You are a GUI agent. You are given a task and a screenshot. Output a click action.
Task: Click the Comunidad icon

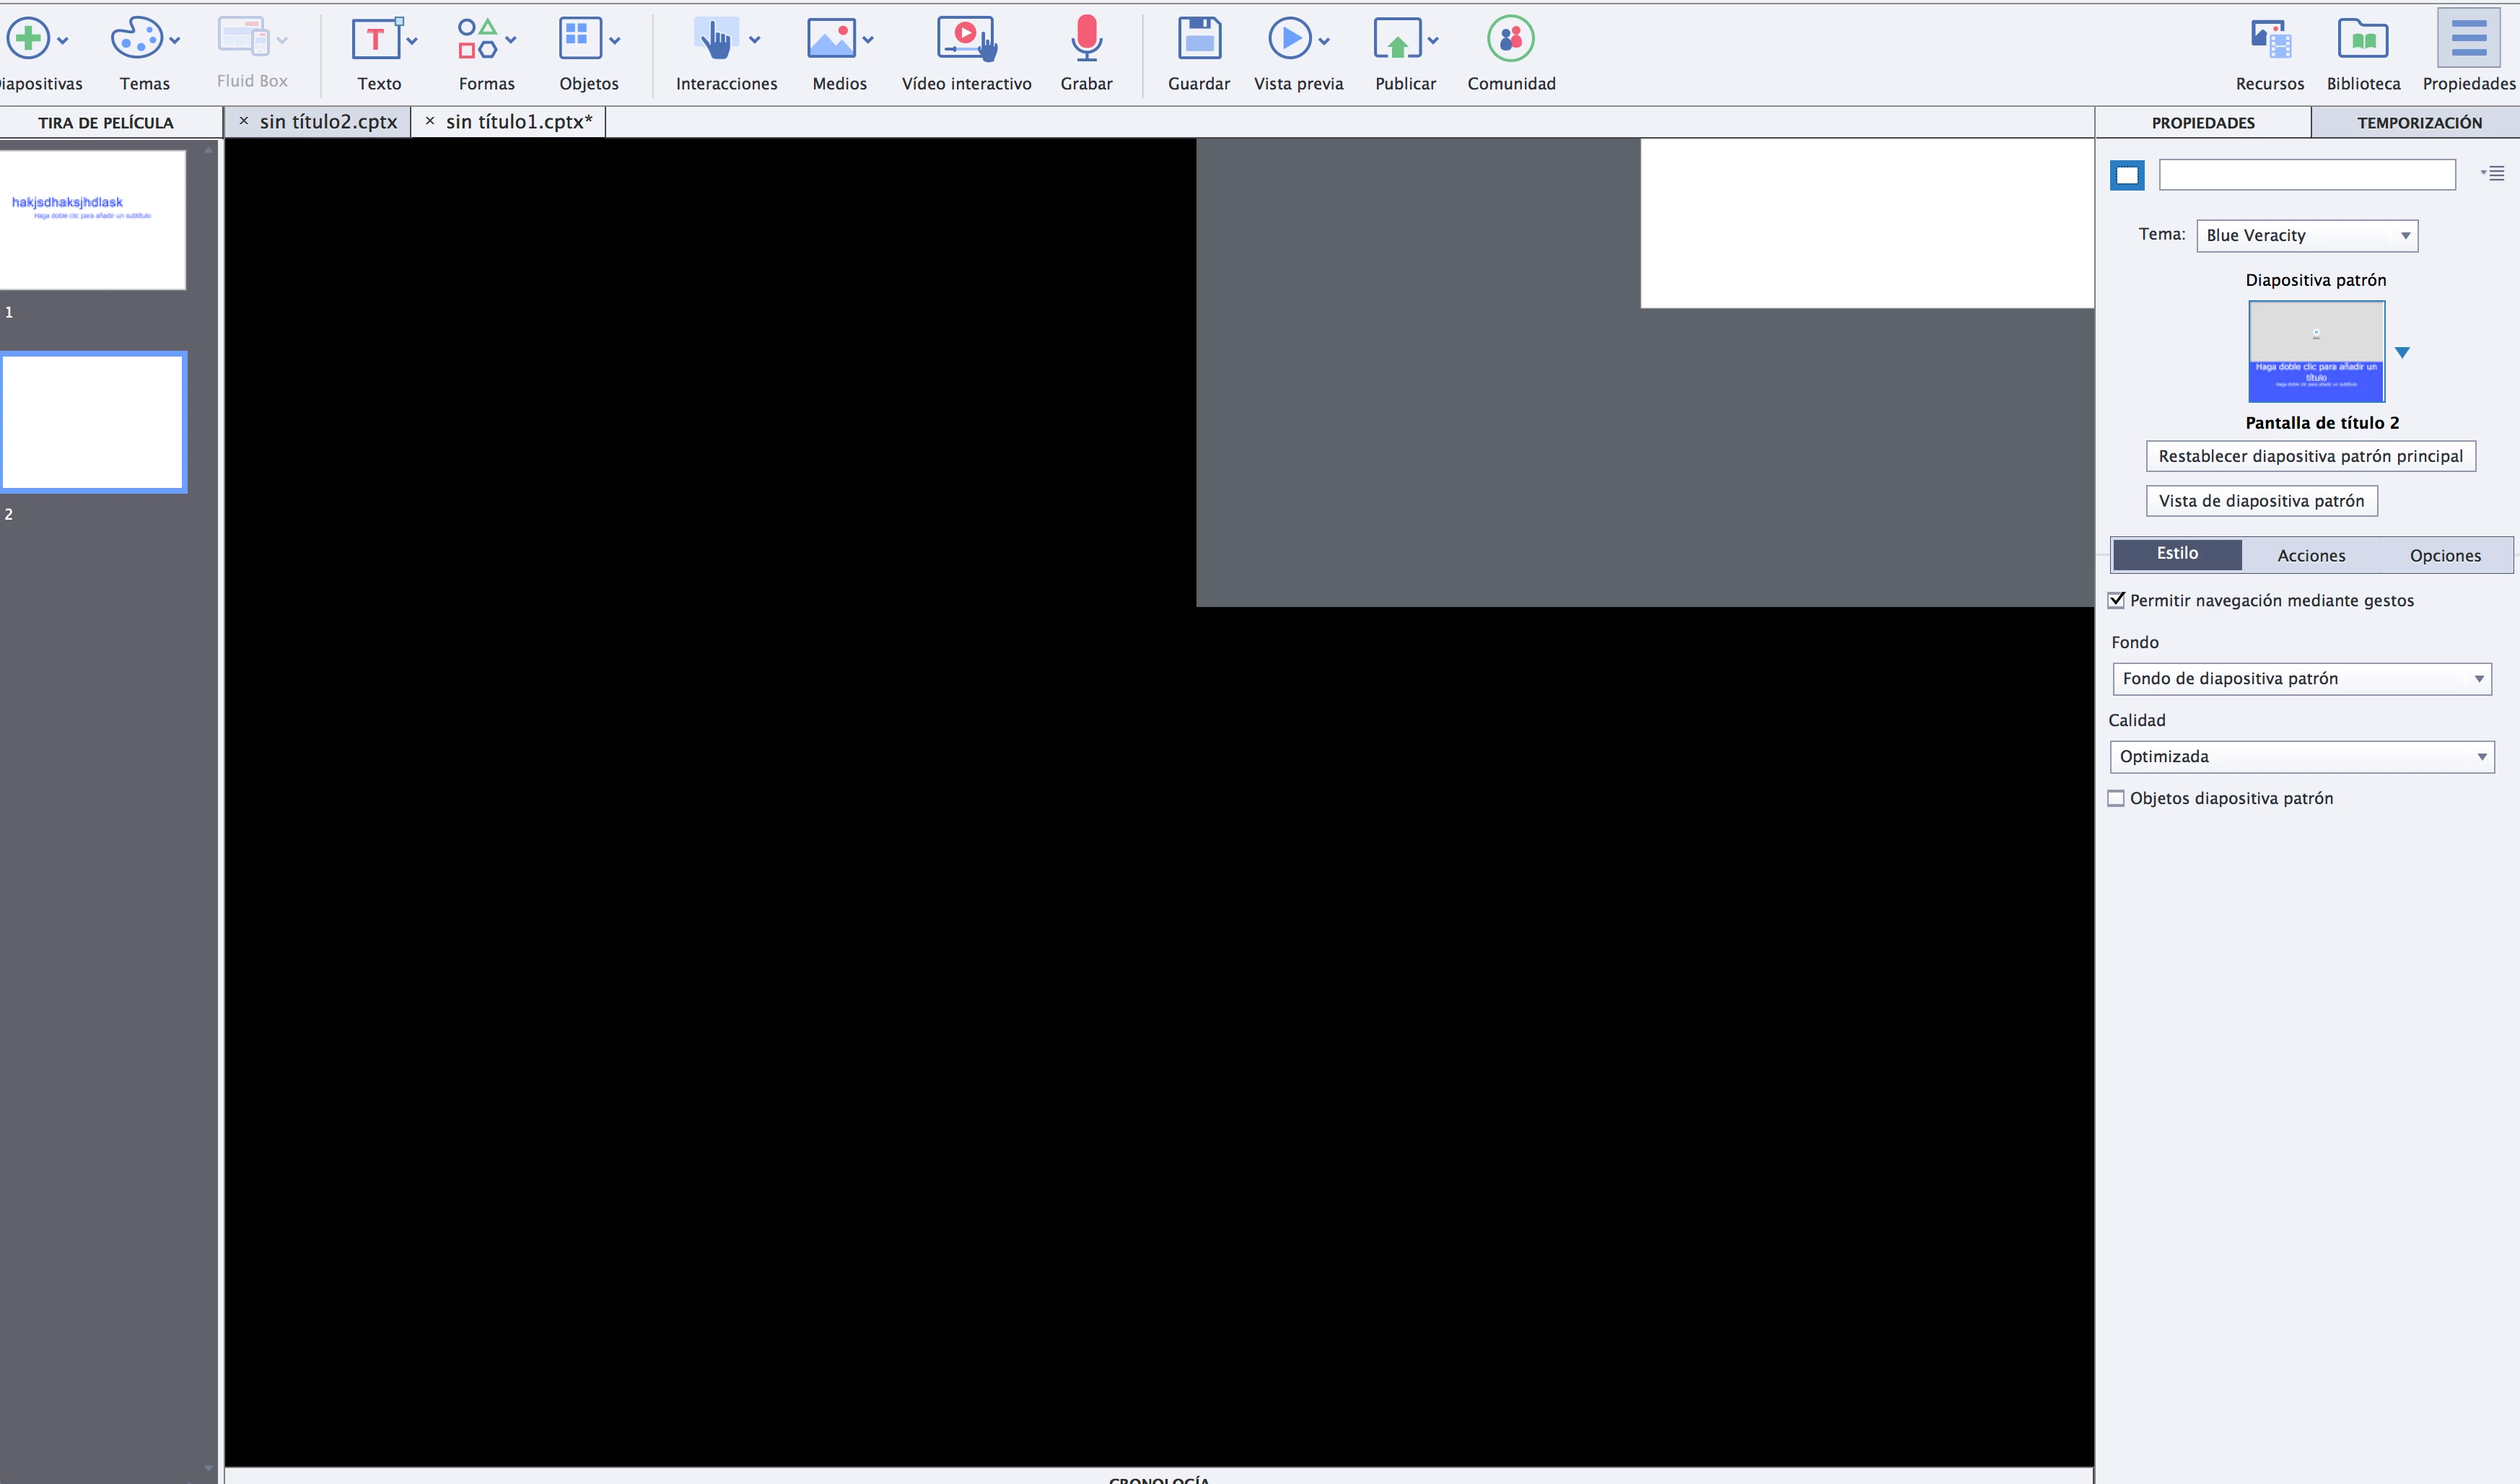(1510, 40)
